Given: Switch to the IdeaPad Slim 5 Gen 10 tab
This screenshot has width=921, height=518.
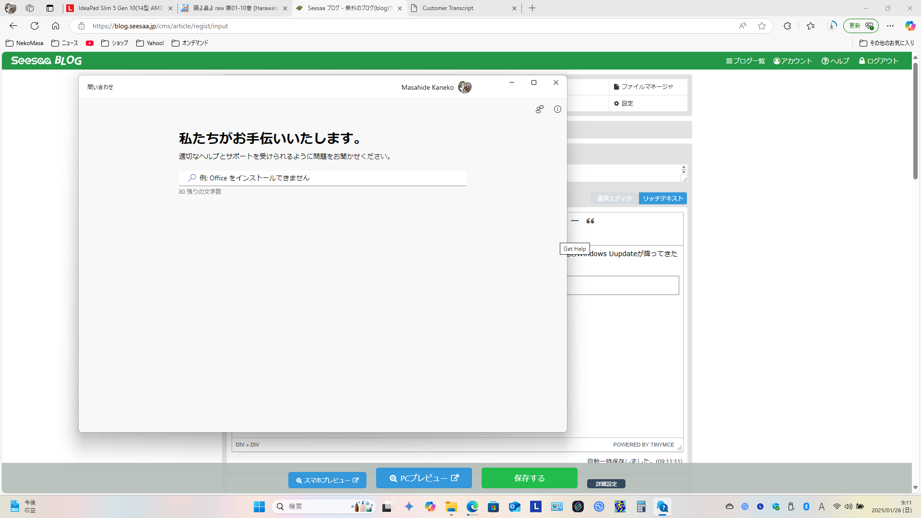Looking at the screenshot, I should 119,8.
